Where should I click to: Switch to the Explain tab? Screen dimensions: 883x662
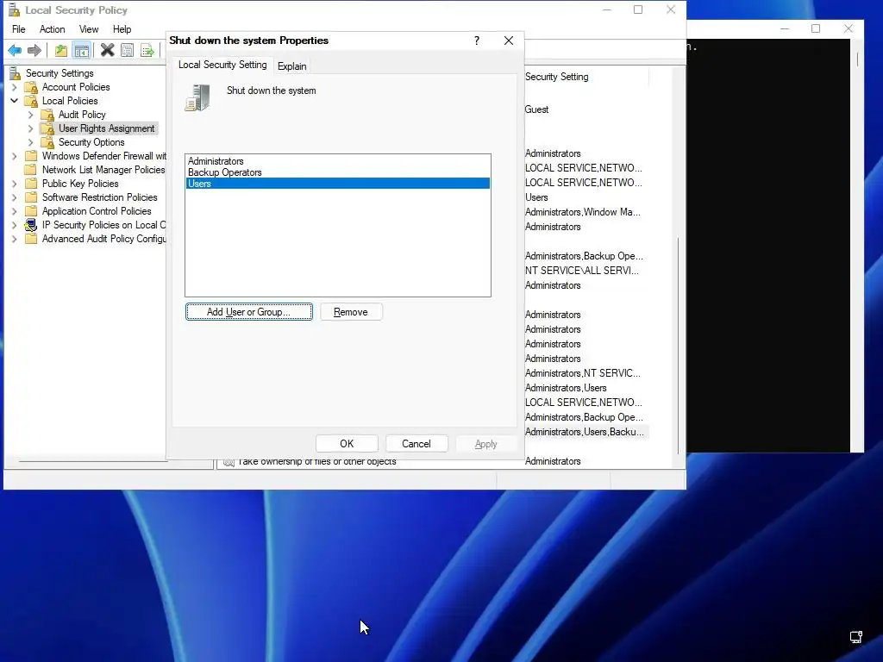(x=291, y=66)
